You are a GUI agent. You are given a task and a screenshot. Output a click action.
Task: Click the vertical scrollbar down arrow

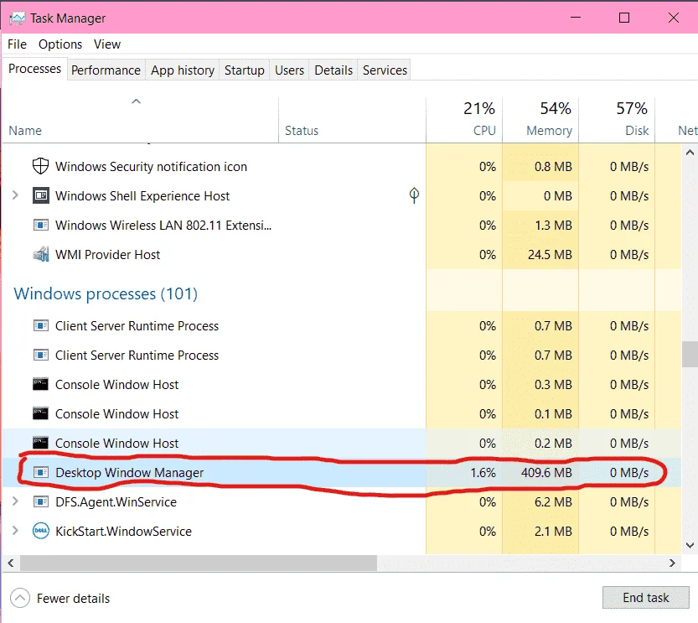(x=690, y=545)
